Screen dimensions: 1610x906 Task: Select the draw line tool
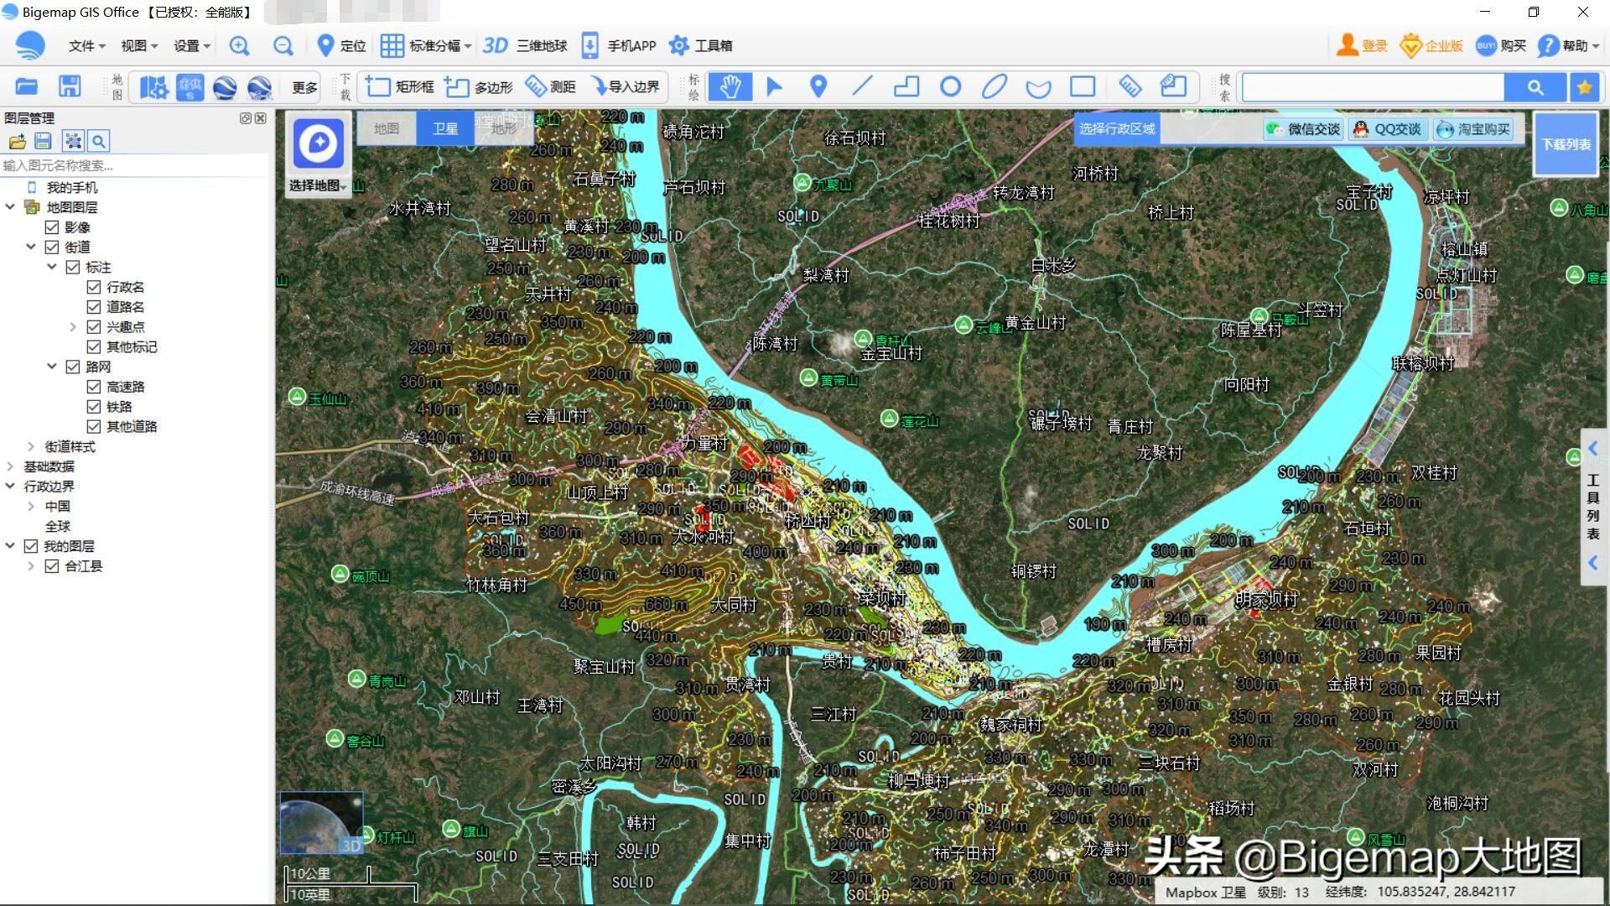(862, 86)
